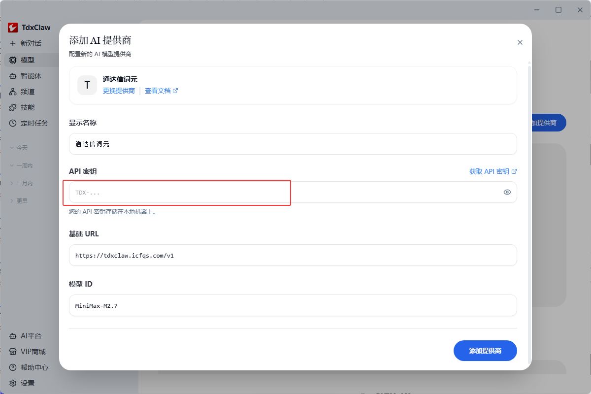Viewport: 591px width, 394px height.
Task: Expand the 一月内 history group
Action: pyautogui.click(x=22, y=183)
